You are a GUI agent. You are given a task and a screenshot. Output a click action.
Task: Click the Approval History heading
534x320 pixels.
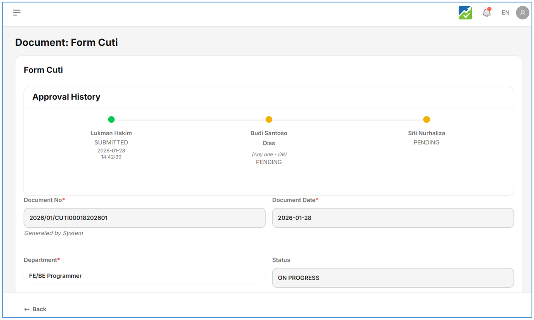click(x=66, y=97)
